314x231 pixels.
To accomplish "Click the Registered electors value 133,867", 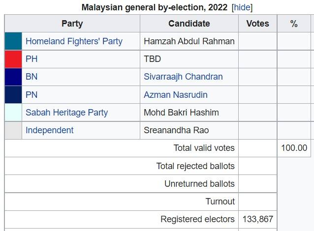I will coord(258,219).
